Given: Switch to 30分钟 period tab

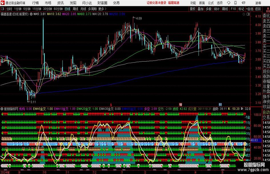Looking at the screenshot, I should [47, 9].
